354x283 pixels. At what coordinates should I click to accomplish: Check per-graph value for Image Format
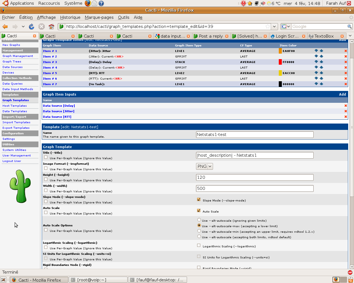(x=46, y=168)
